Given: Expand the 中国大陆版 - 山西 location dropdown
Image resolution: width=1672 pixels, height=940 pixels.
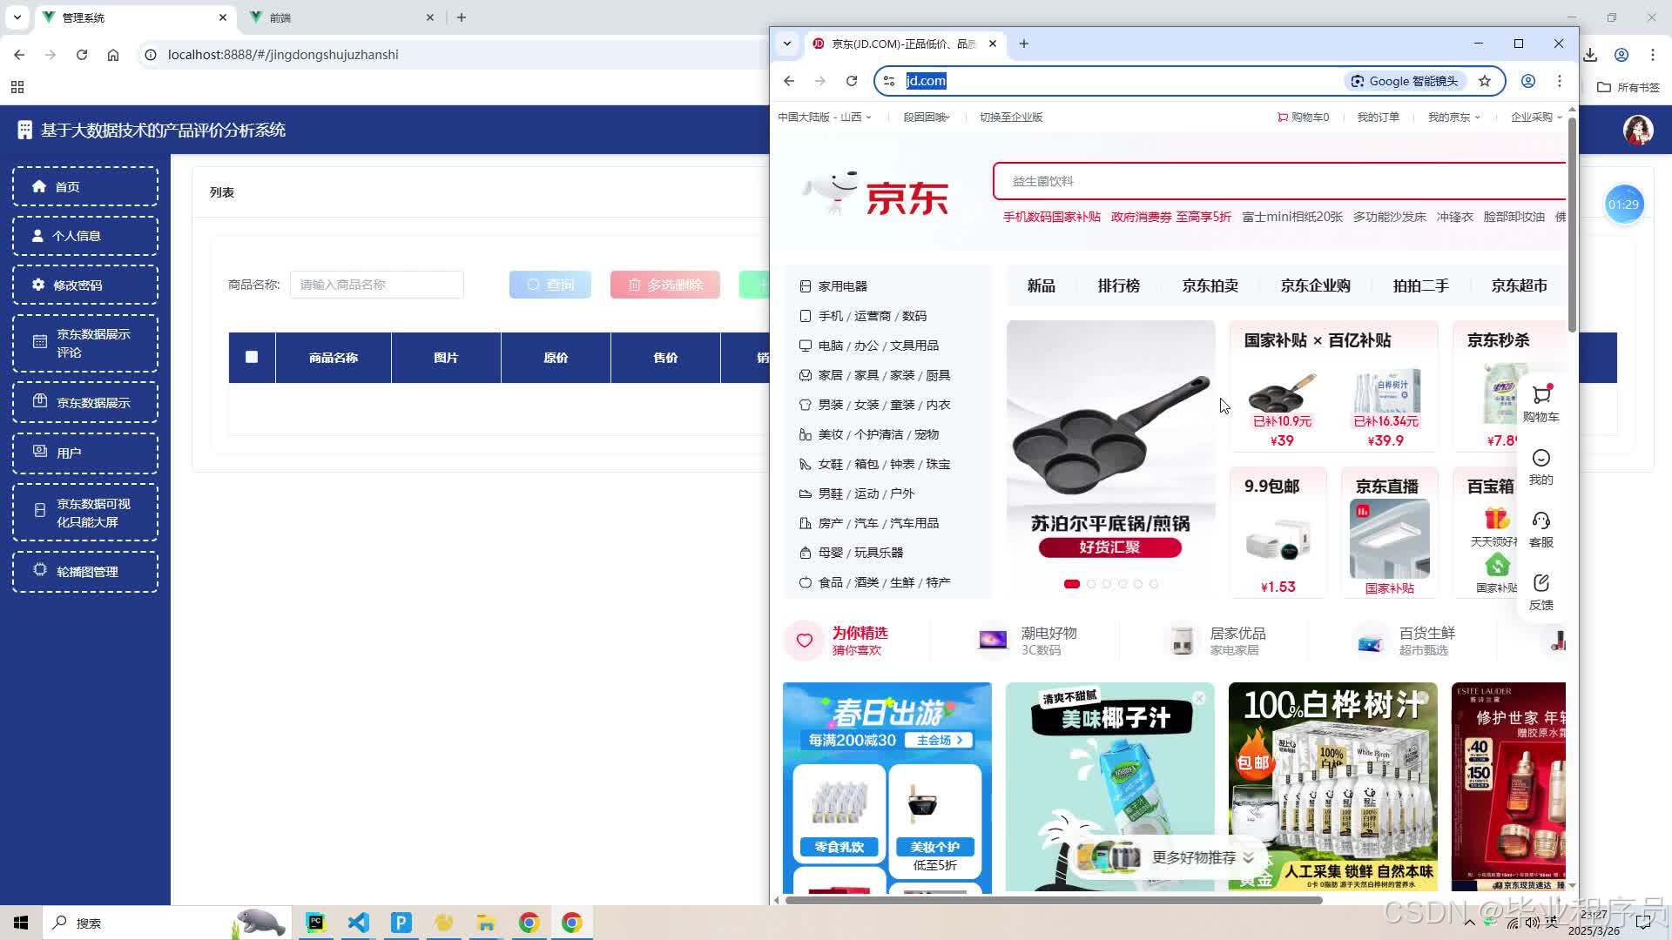Looking at the screenshot, I should [x=824, y=117].
